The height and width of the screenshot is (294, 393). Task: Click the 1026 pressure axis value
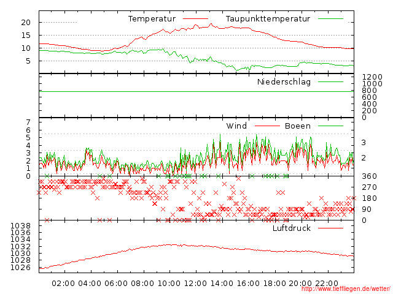pos(20,267)
